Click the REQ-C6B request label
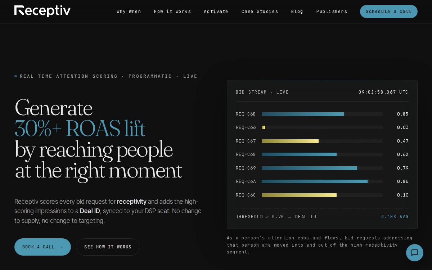The width and height of the screenshot is (432, 270). point(246,114)
